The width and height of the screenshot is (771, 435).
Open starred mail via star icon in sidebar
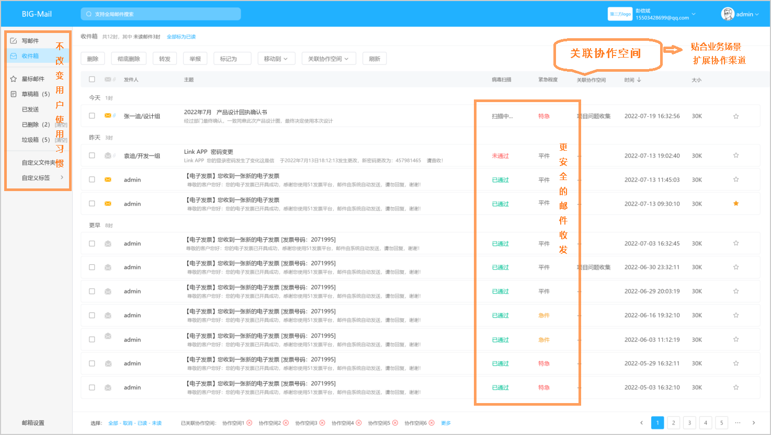point(14,79)
